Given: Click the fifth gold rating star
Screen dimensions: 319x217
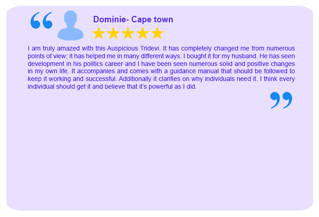Looking at the screenshot, I should 157,33.
